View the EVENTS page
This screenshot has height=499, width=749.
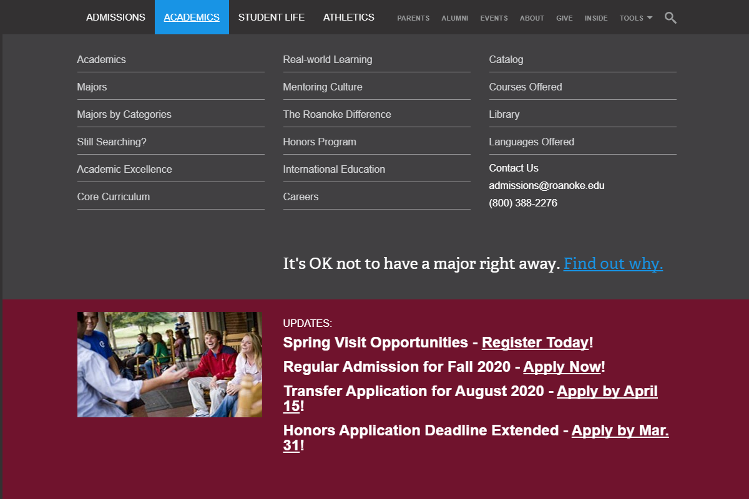[494, 18]
